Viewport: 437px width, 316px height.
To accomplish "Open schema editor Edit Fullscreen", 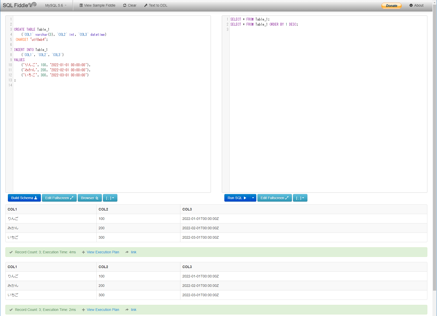I will pyautogui.click(x=59, y=198).
